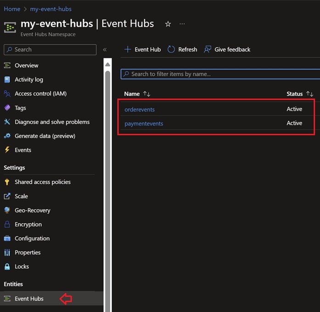Screen dimensions: 320x312
Task: Click the Access control people icon
Action: pos(7,94)
